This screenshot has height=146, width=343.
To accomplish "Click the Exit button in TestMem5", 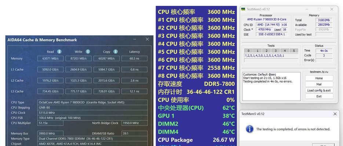I will click(x=319, y=96).
